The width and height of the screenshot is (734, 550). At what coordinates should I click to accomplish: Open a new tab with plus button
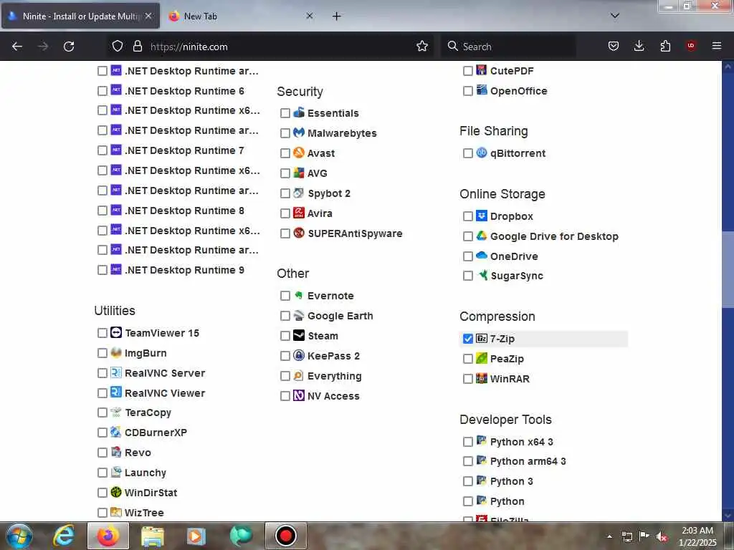(337, 16)
